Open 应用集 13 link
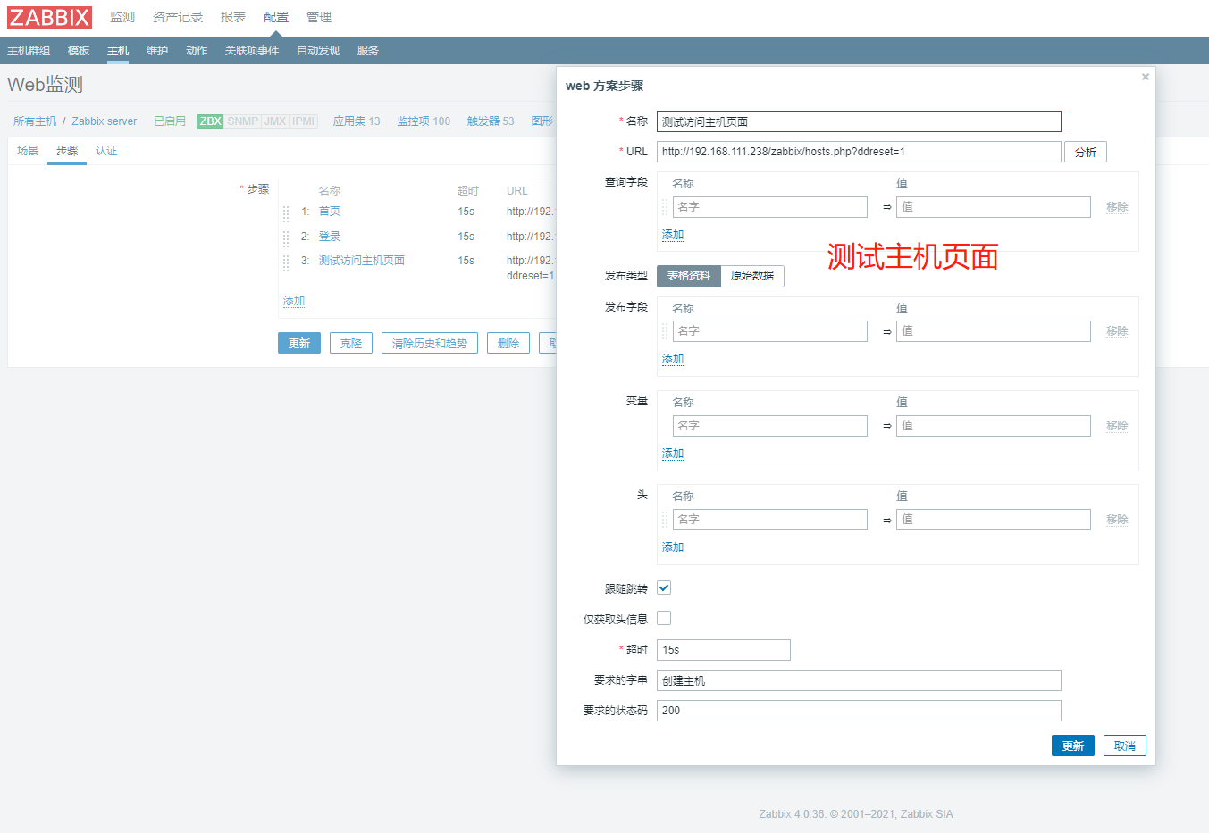The width and height of the screenshot is (1209, 833). pyautogui.click(x=357, y=121)
